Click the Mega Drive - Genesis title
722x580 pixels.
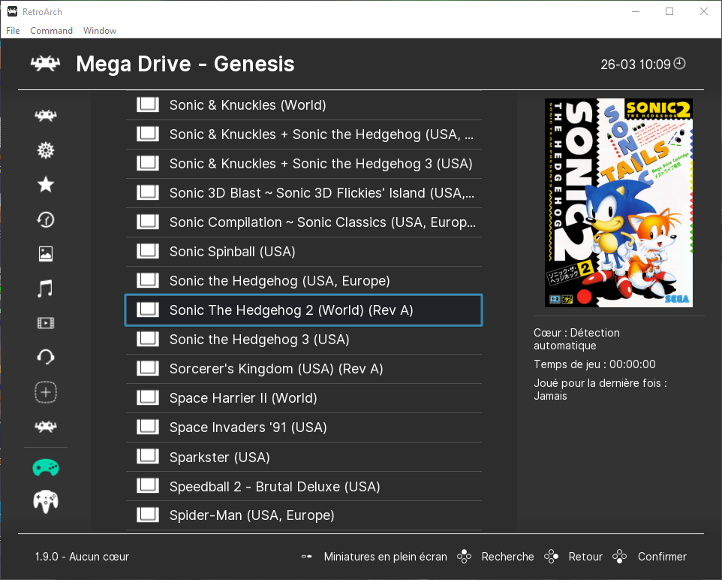185,64
